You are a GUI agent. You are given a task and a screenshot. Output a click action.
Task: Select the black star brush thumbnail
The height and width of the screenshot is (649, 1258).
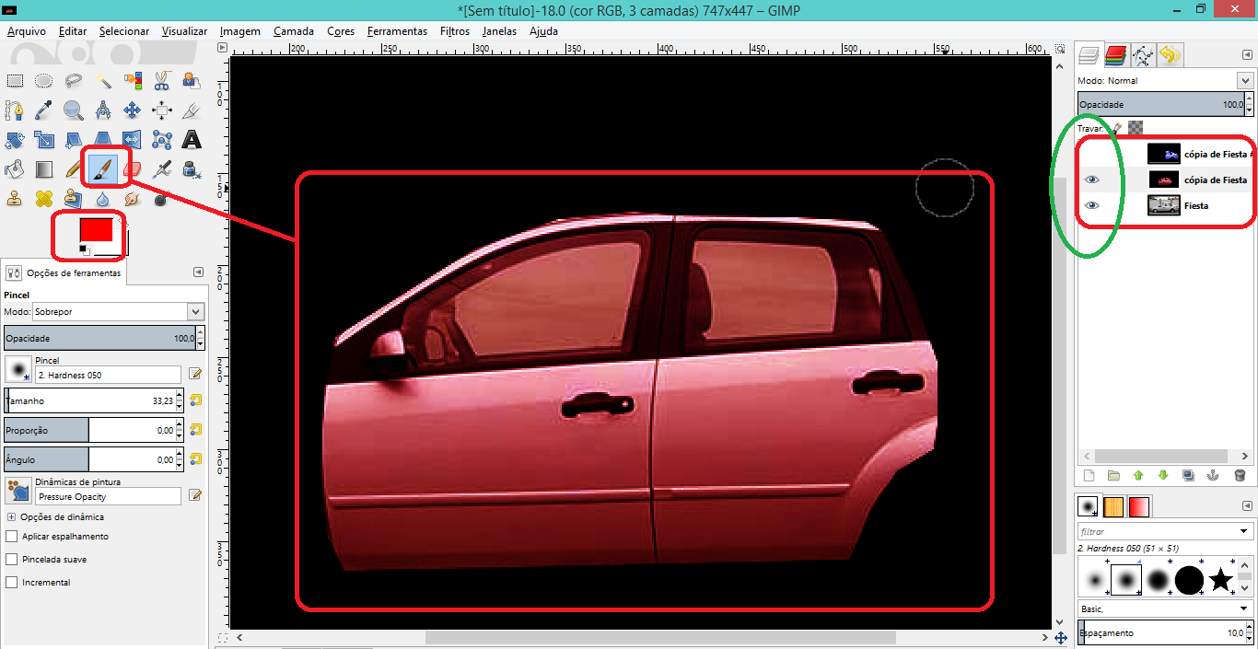[x=1220, y=580]
